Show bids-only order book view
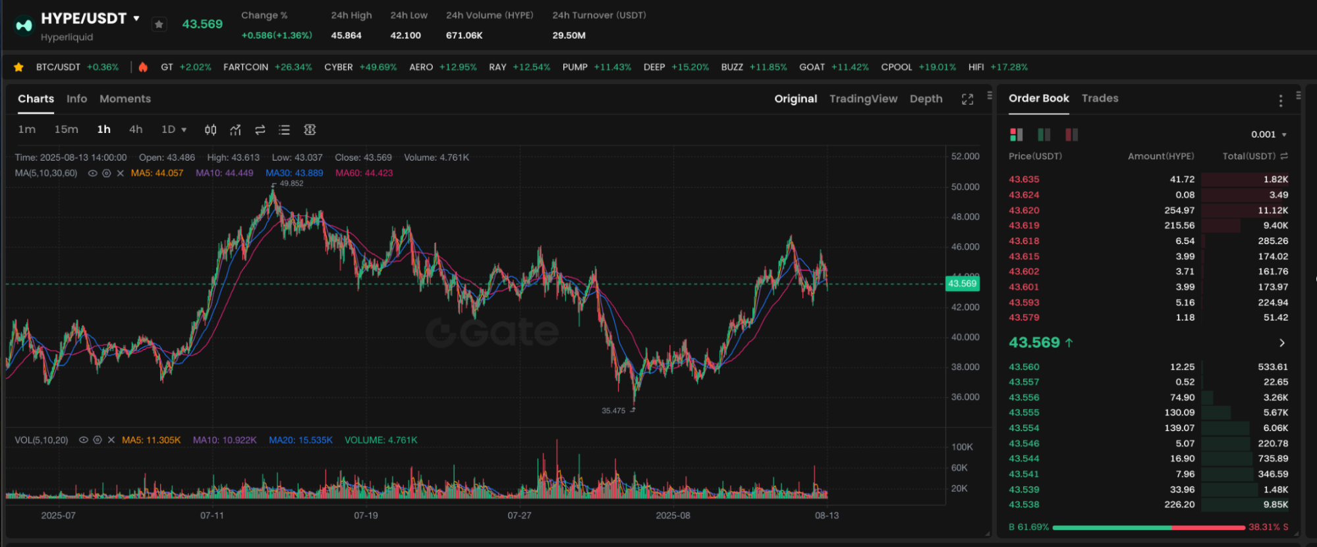This screenshot has width=1317, height=547. tap(1044, 134)
